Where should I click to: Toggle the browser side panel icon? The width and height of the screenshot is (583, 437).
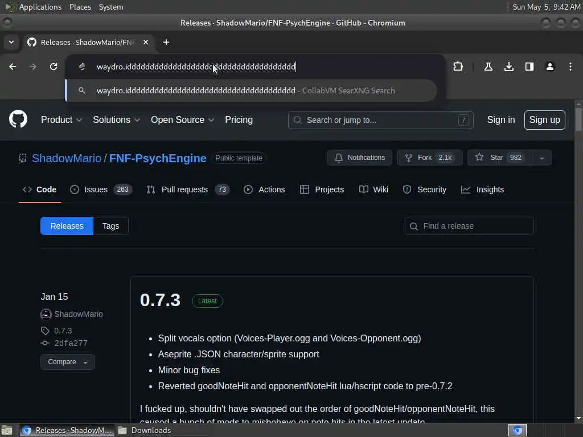pos(529,67)
